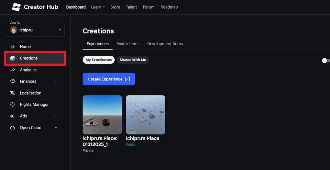330x170 pixels.
Task: Click the Open Cloud icon
Action: pos(13,128)
